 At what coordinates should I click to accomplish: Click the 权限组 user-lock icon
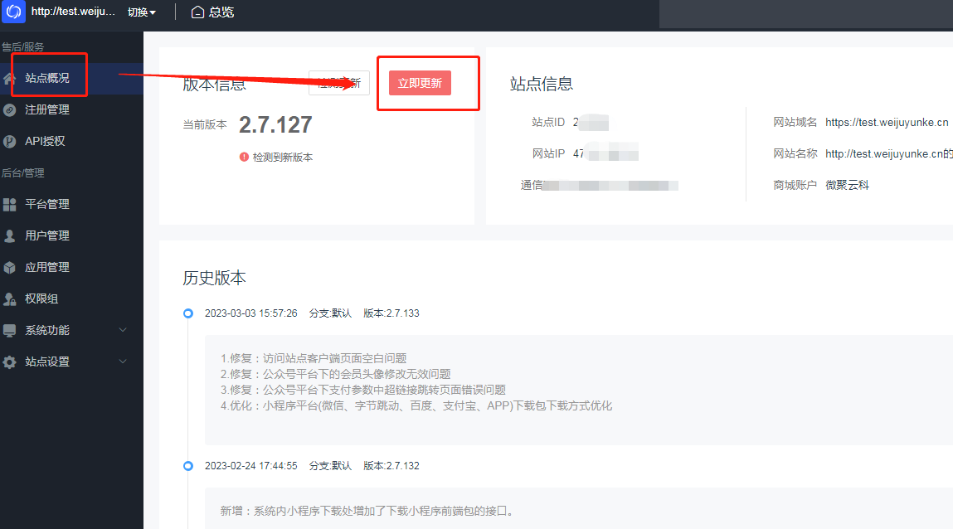pyautogui.click(x=9, y=299)
